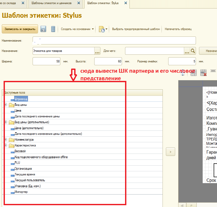Click ellipsis button in Для чего field
The height and width of the screenshot is (207, 217).
coord(187,51)
